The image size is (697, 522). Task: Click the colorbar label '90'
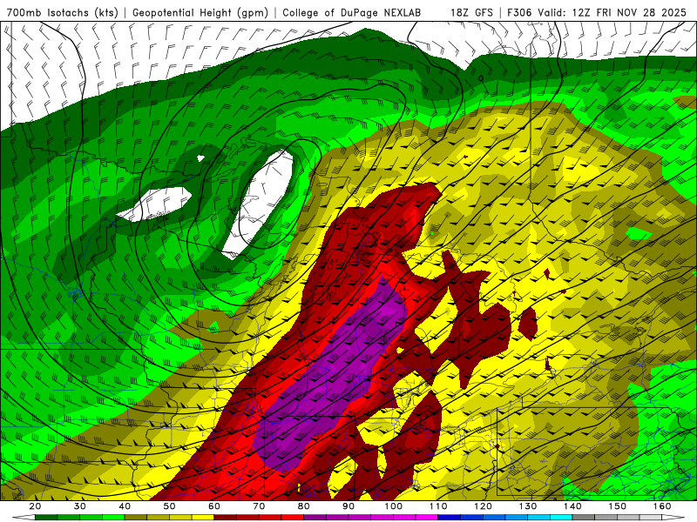tap(348, 506)
